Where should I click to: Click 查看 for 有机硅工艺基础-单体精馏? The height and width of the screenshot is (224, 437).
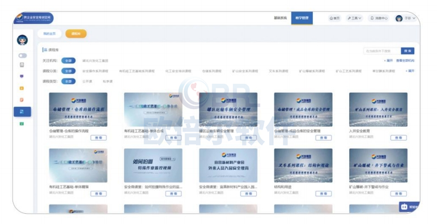tap(99, 193)
